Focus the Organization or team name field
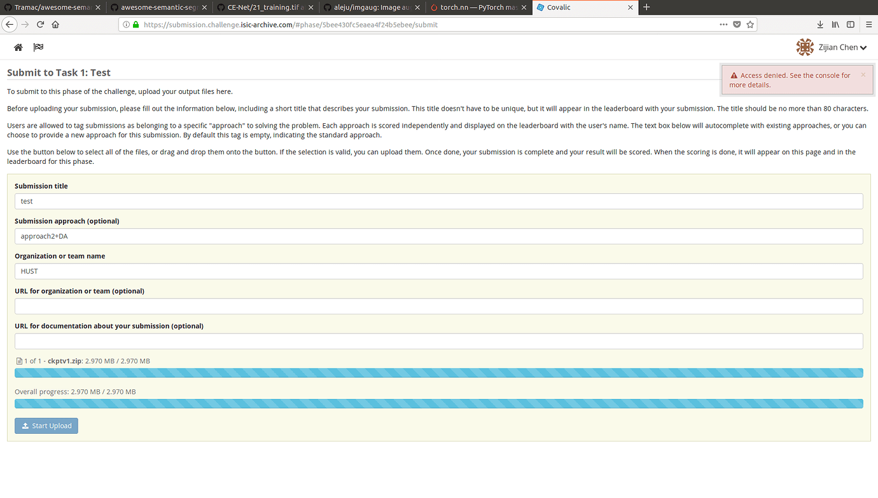 coord(438,271)
